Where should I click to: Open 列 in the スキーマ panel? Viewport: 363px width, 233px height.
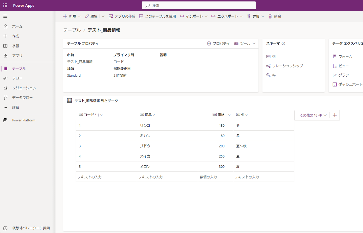pos(274,56)
